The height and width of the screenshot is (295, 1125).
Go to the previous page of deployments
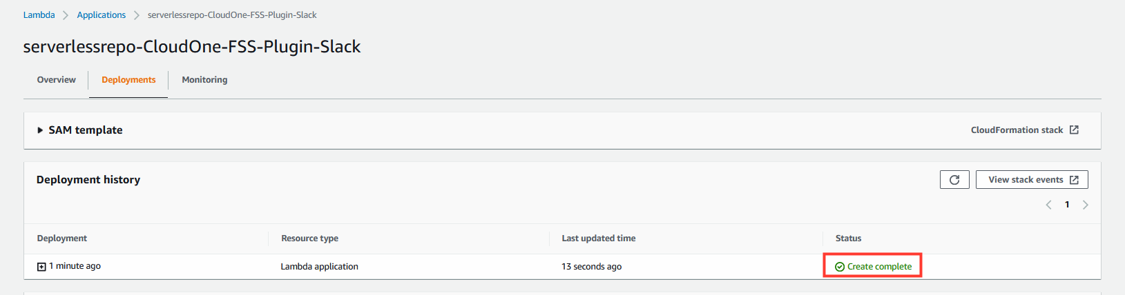click(x=1048, y=205)
